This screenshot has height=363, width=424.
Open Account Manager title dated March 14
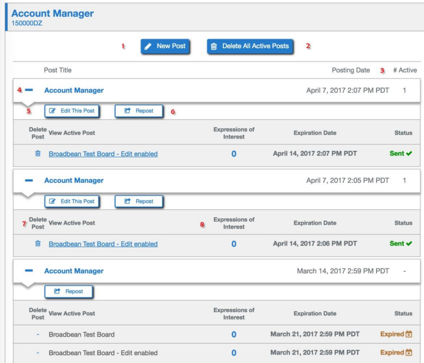pos(74,271)
